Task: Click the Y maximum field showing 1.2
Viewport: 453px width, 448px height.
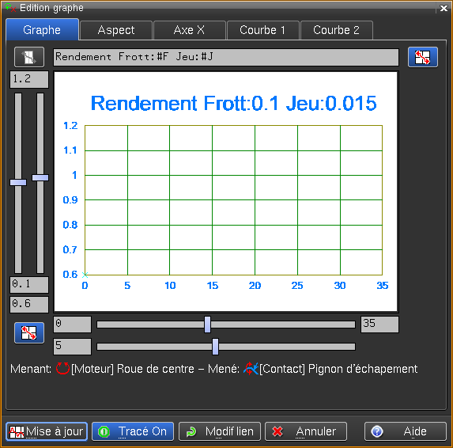Action: point(29,79)
